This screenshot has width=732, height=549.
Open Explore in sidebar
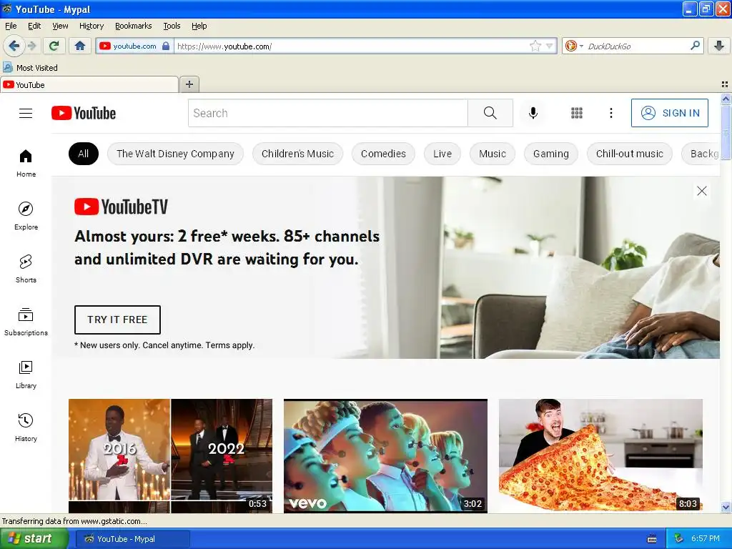tap(26, 216)
